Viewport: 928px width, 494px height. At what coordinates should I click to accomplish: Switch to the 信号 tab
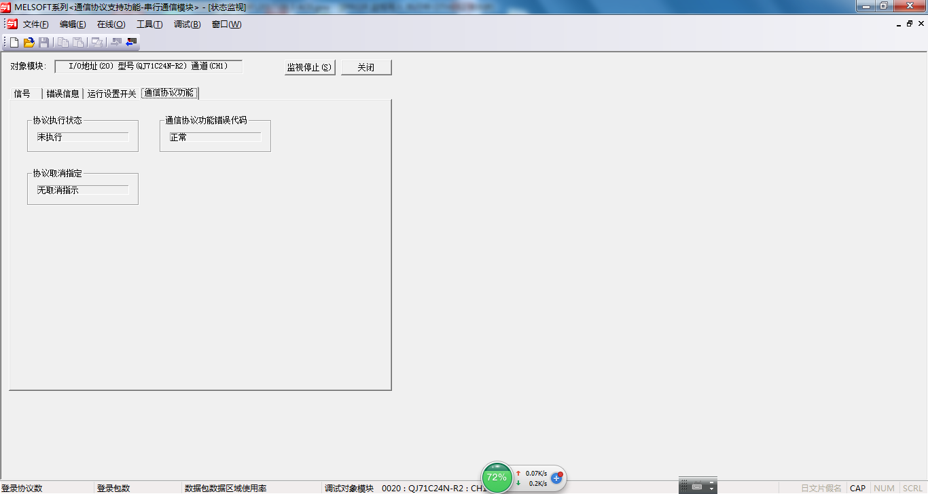pos(22,94)
